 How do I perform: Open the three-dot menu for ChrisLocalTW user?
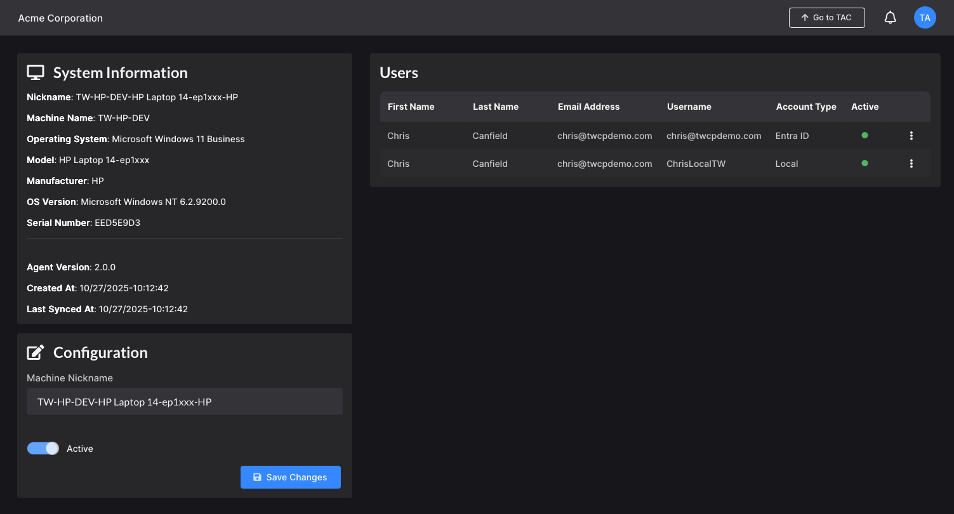point(911,164)
